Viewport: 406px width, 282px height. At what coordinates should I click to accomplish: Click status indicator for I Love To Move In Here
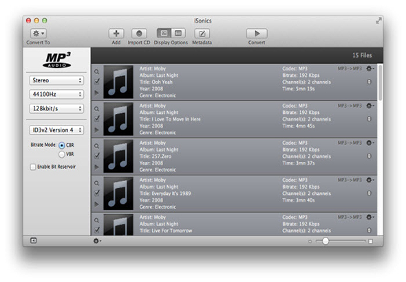click(x=369, y=119)
